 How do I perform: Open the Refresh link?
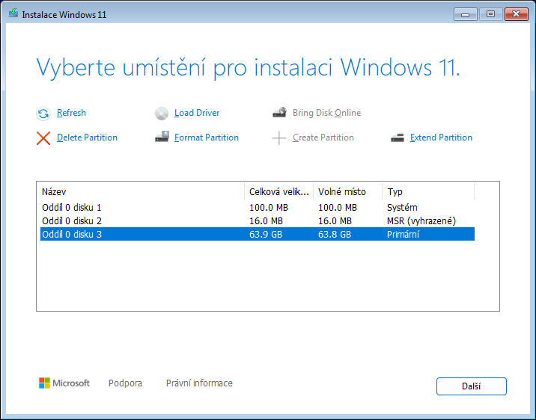pos(71,113)
